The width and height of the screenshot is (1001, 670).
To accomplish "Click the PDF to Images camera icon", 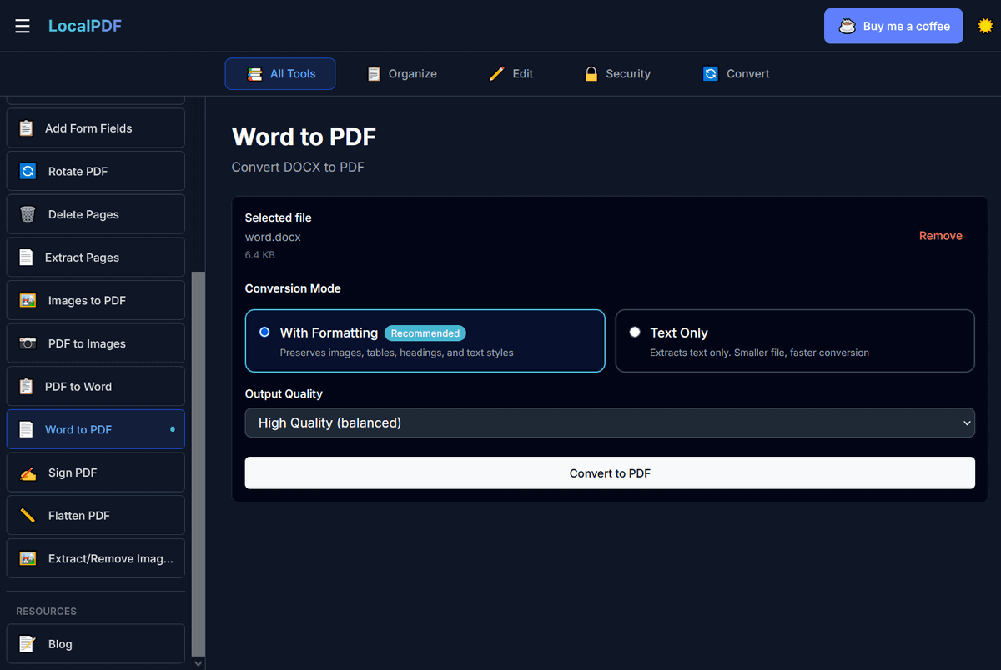I will tap(28, 343).
